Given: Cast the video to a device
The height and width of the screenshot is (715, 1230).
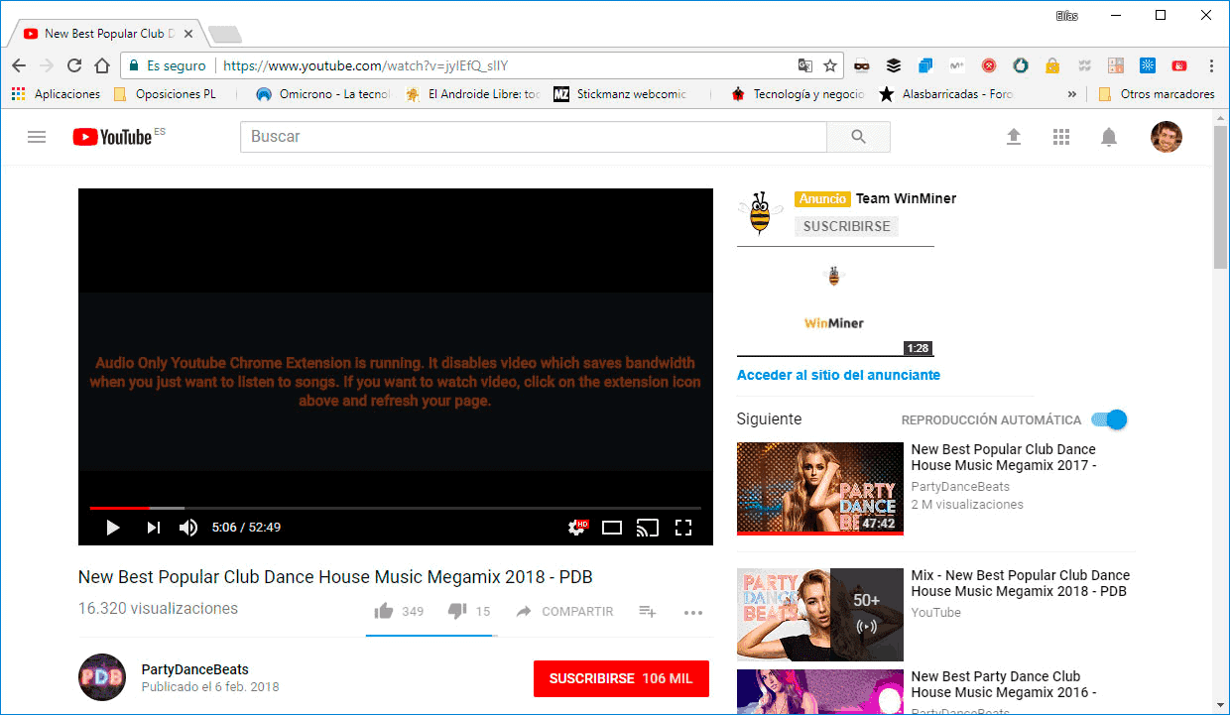Looking at the screenshot, I should coord(648,528).
